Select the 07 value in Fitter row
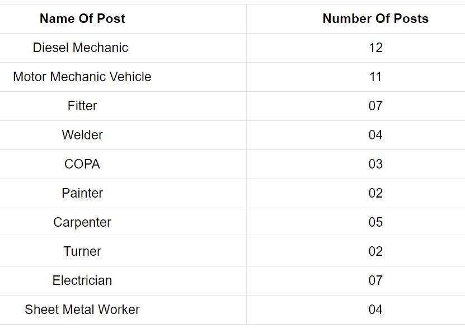 click(375, 106)
